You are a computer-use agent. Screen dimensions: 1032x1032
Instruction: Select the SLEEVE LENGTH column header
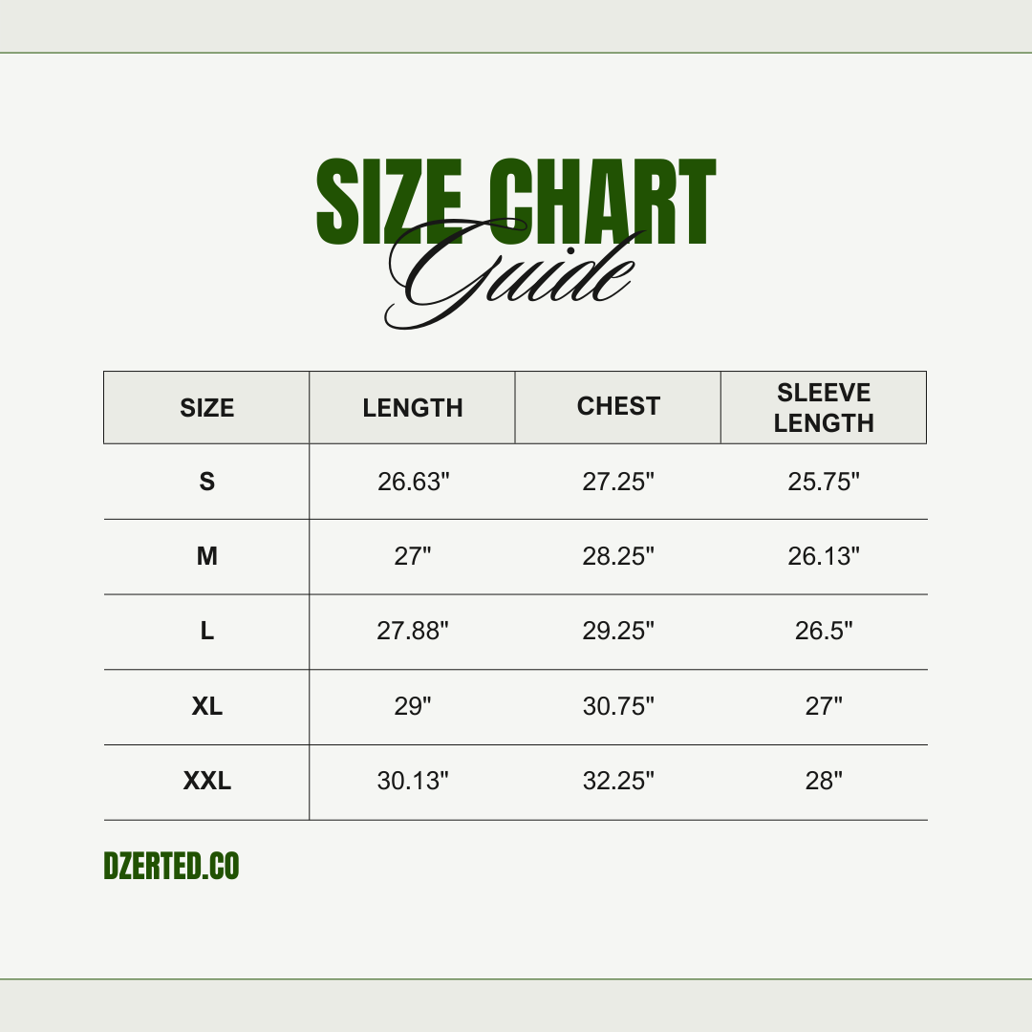click(824, 408)
